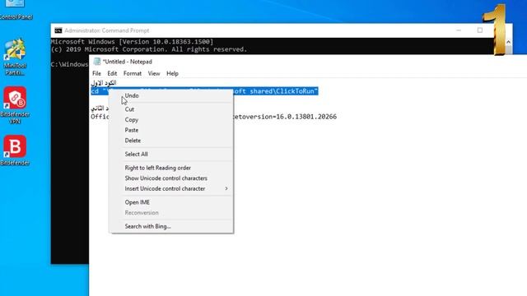Choose Undo in the context menu

[x=171, y=95]
